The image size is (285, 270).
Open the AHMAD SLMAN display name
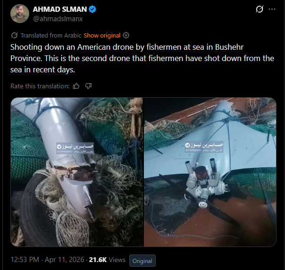[x=60, y=9]
